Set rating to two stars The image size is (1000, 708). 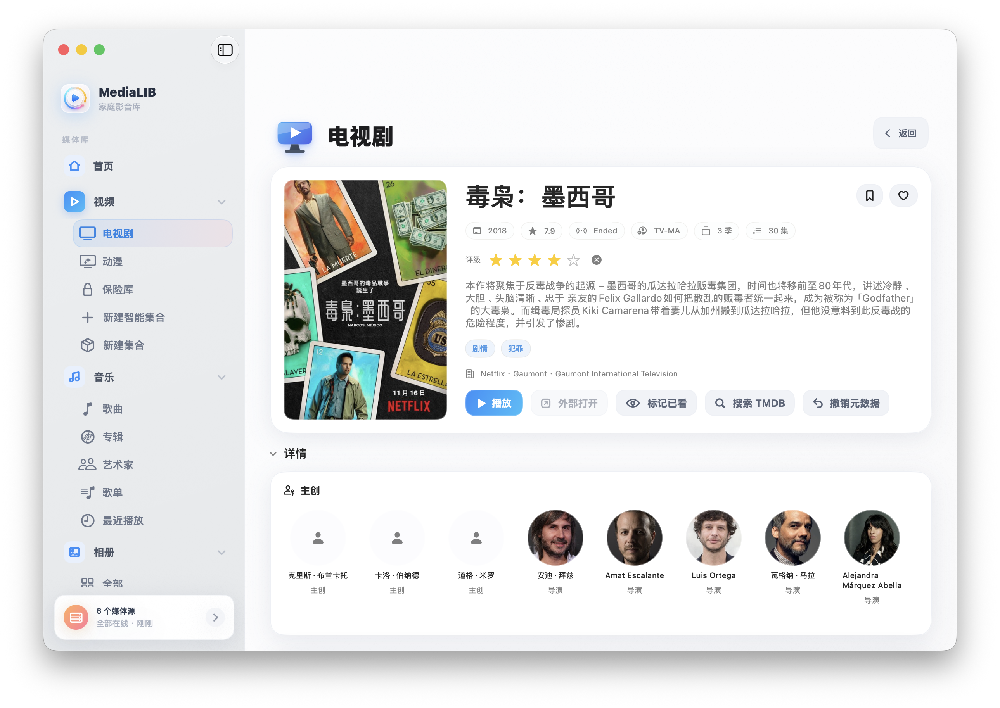coord(516,260)
